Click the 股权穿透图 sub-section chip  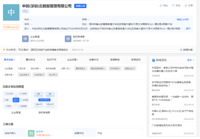(51, 68)
